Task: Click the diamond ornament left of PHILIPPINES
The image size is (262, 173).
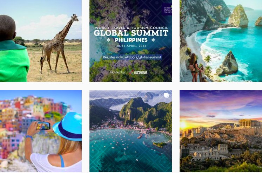Action: [109, 40]
